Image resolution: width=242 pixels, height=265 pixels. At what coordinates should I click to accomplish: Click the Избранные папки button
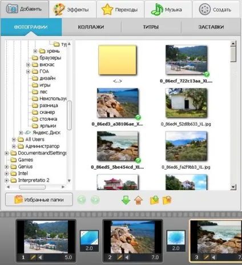[x=39, y=200]
